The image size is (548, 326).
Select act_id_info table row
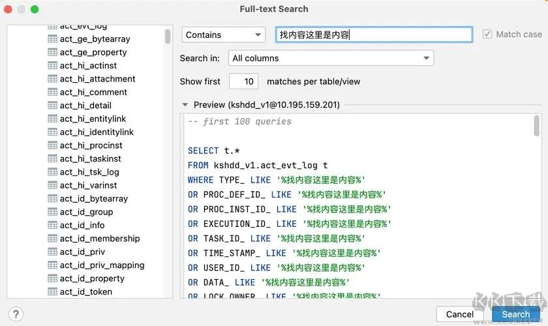[x=76, y=225]
